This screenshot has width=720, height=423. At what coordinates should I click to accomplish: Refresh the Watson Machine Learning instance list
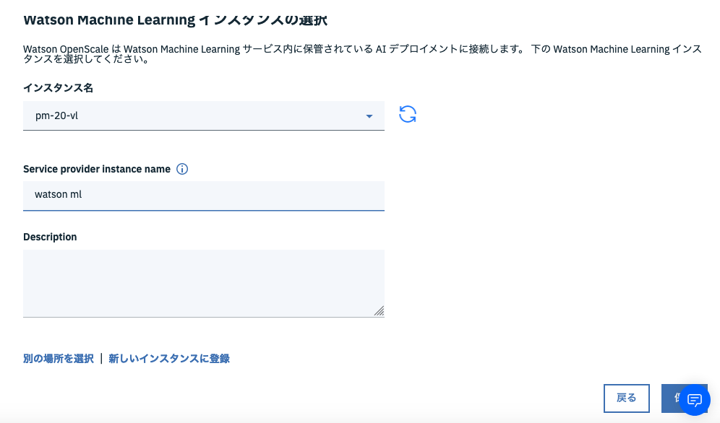[407, 115]
